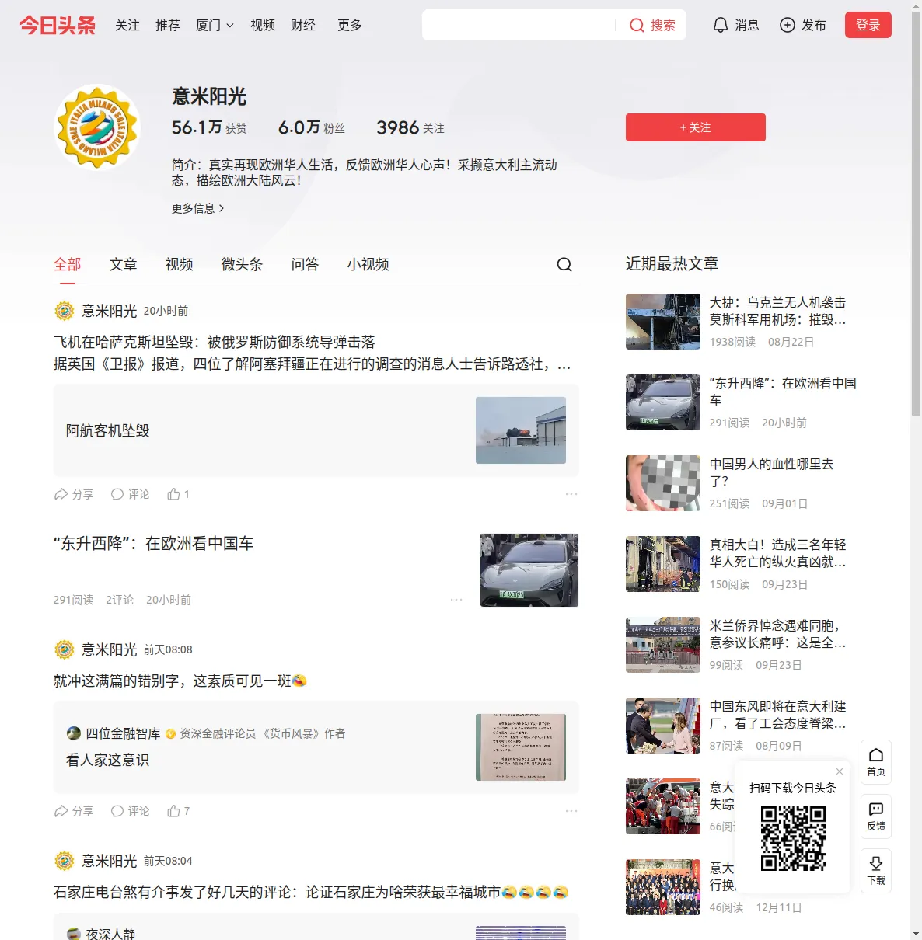Switch to the 微头条 tab
The width and height of the screenshot is (922, 940).
pos(243,264)
